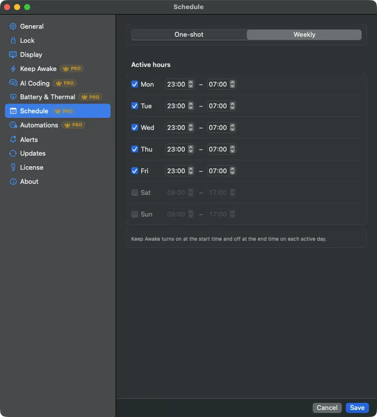The height and width of the screenshot is (417, 377).
Task: Click the Keep Awake description note text
Action: click(229, 239)
